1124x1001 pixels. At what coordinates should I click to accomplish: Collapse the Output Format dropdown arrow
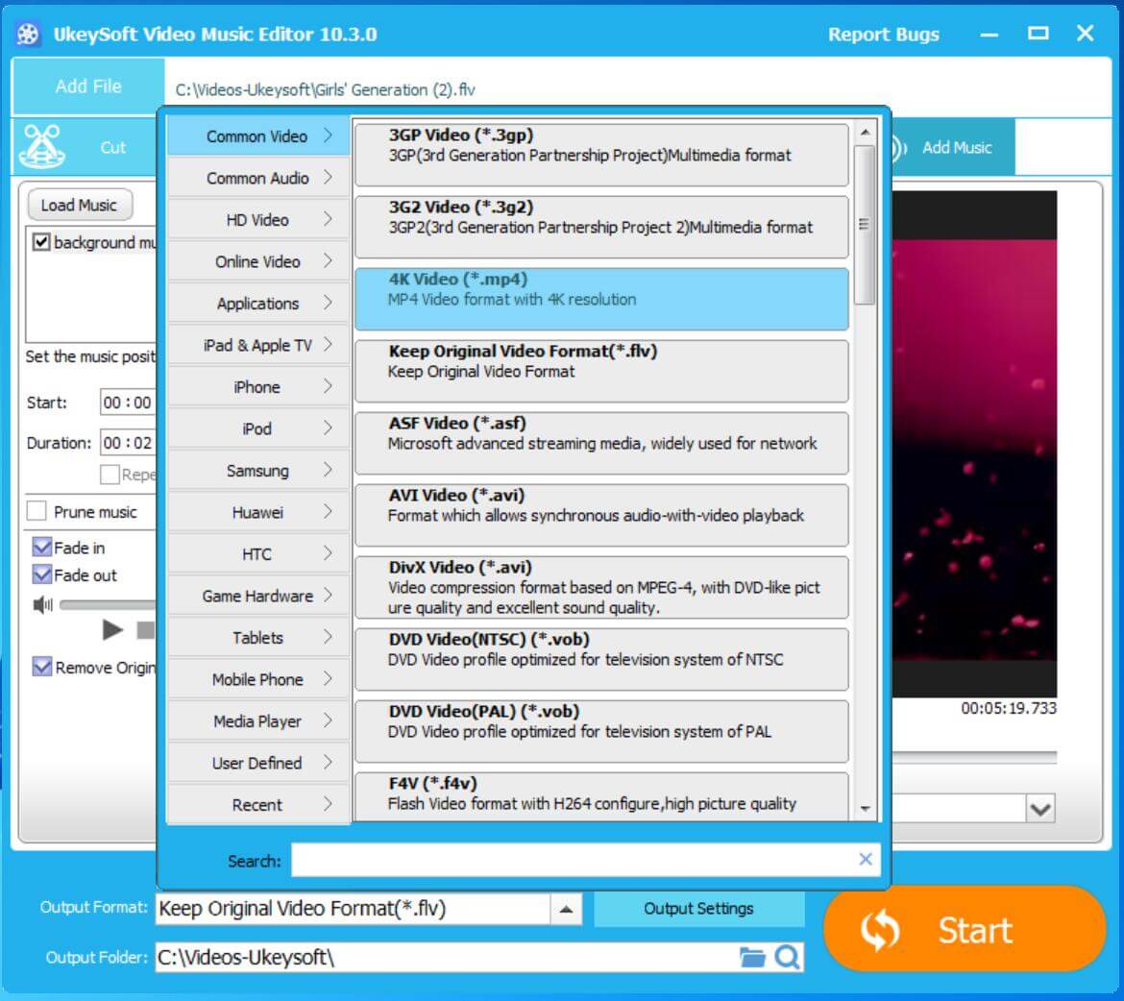566,909
